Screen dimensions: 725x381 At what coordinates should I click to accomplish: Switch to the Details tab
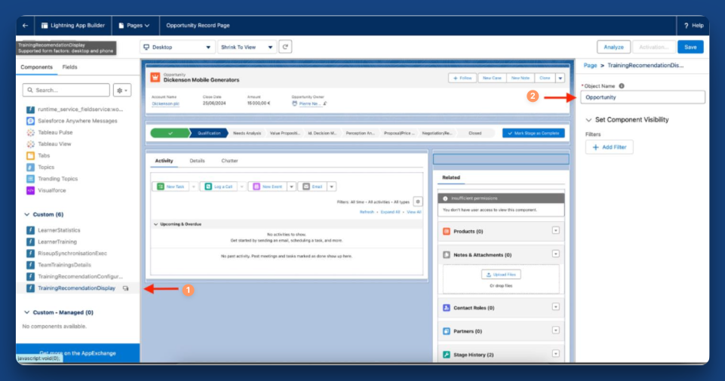[197, 161]
